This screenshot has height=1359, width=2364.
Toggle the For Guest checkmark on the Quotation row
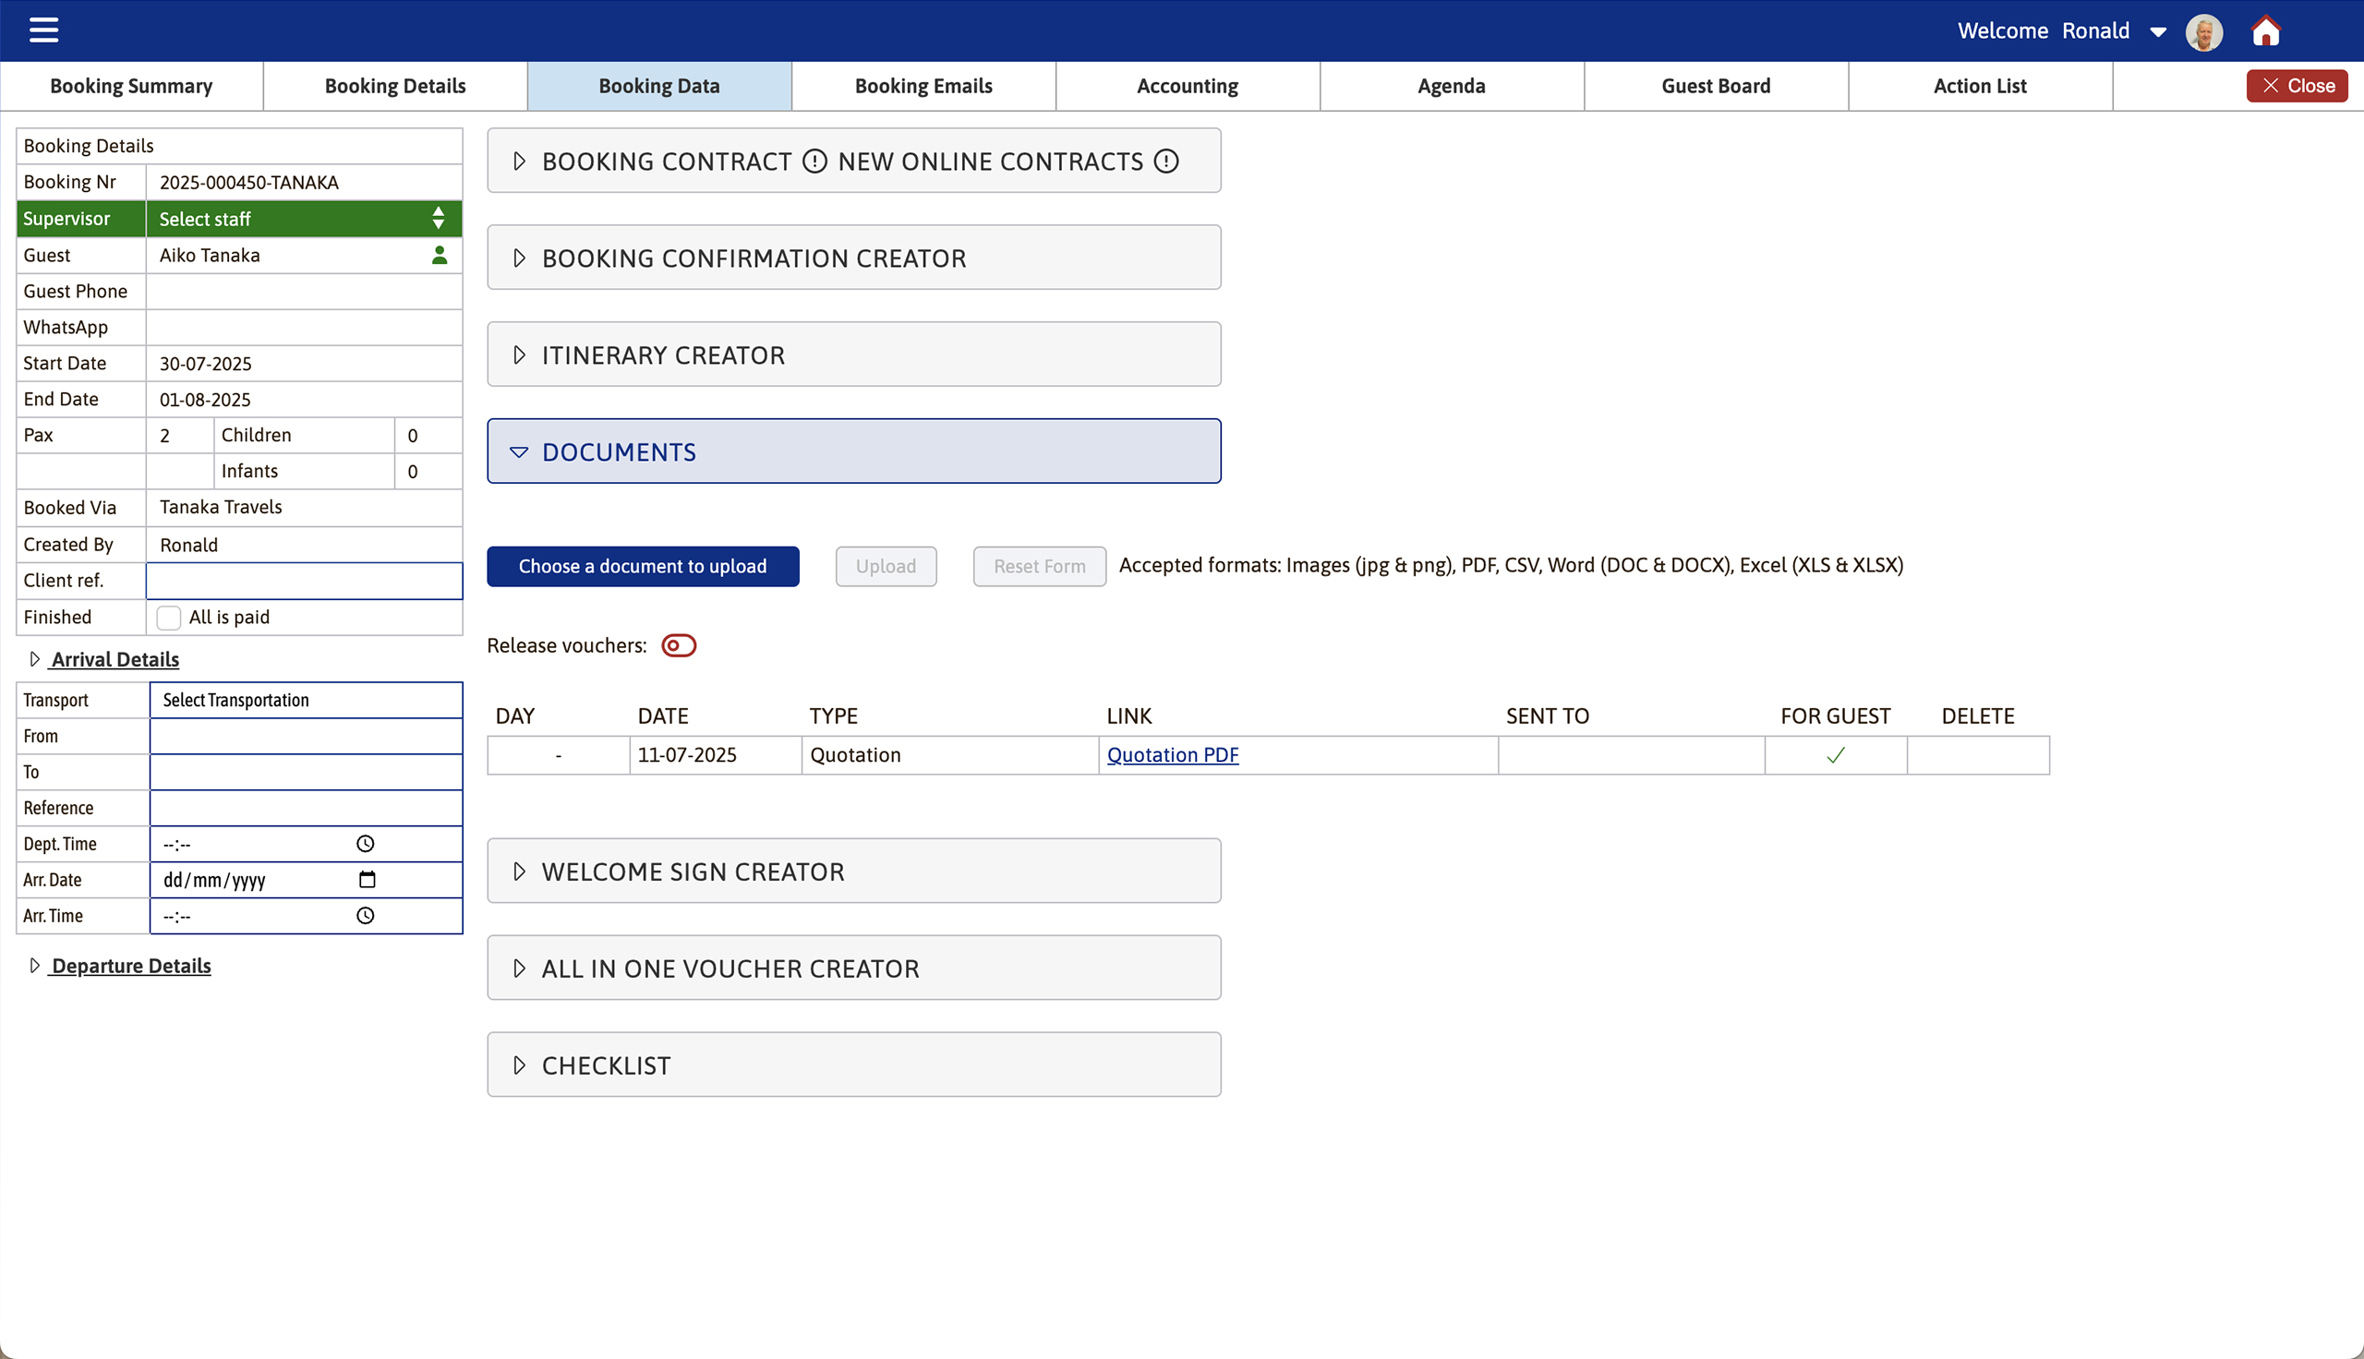[x=1835, y=755]
